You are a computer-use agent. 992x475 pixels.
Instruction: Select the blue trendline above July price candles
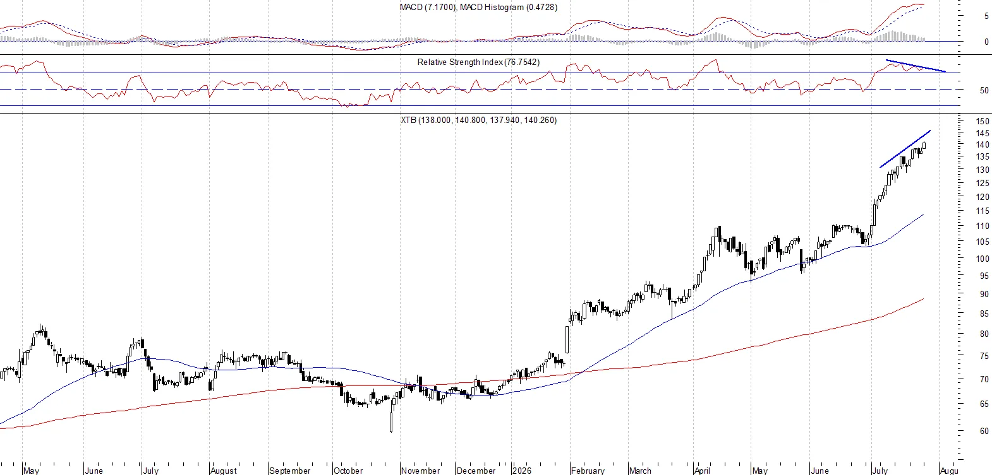pos(905,149)
